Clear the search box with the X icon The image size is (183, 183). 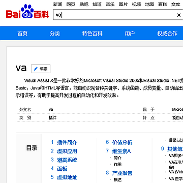pos(178,15)
